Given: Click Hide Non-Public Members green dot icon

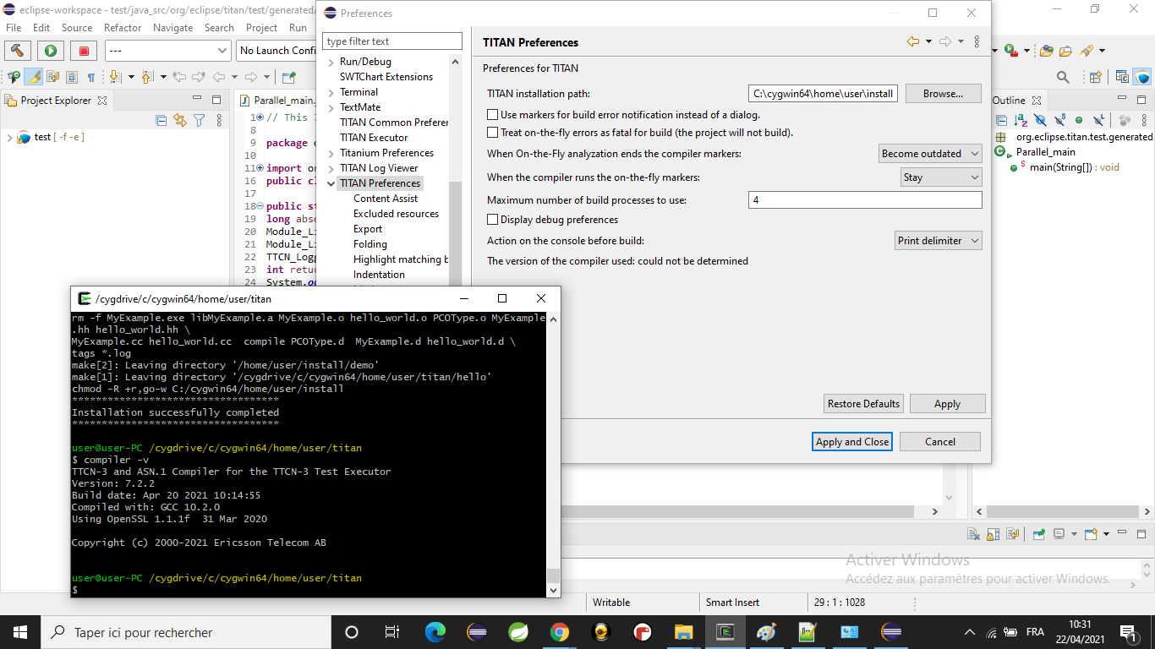Looking at the screenshot, I should pos(1078,121).
